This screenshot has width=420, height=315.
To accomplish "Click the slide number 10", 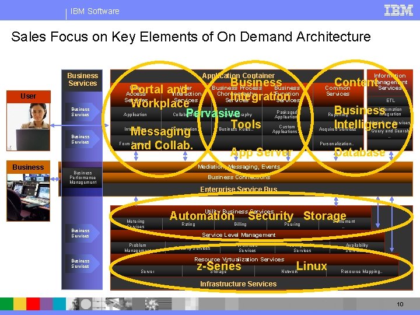I will (400, 304).
